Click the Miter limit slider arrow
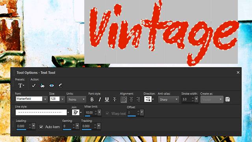Image resolution: width=252 pixels, height=142 pixels. pyautogui.click(x=100, y=112)
